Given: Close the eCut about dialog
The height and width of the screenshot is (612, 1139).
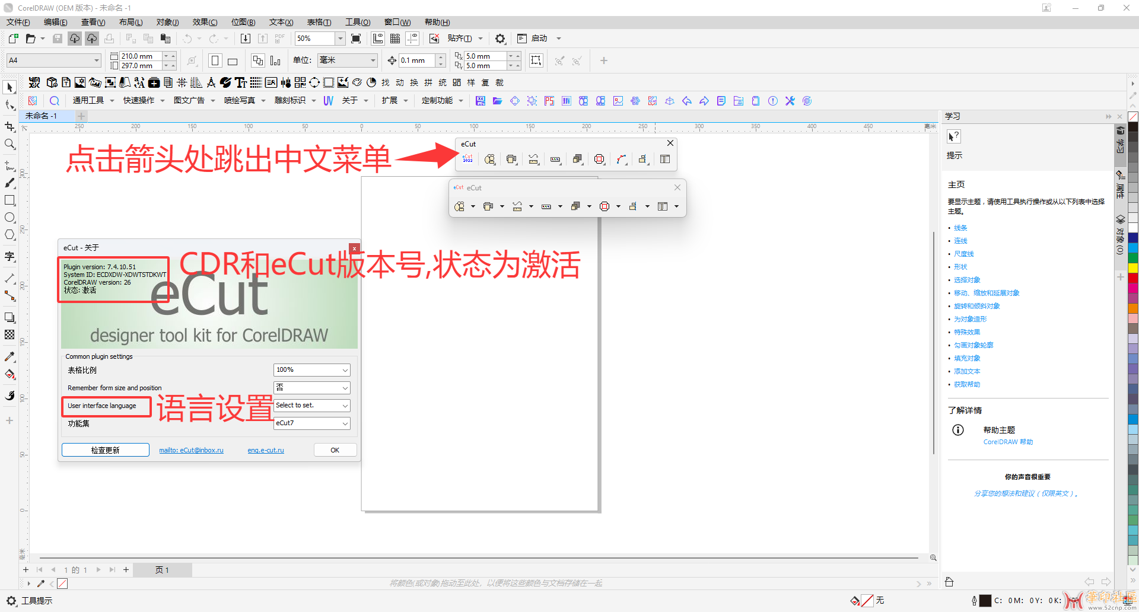Looking at the screenshot, I should tap(354, 248).
